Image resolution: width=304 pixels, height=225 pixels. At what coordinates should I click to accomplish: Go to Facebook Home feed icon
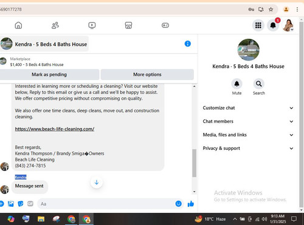coord(18,25)
